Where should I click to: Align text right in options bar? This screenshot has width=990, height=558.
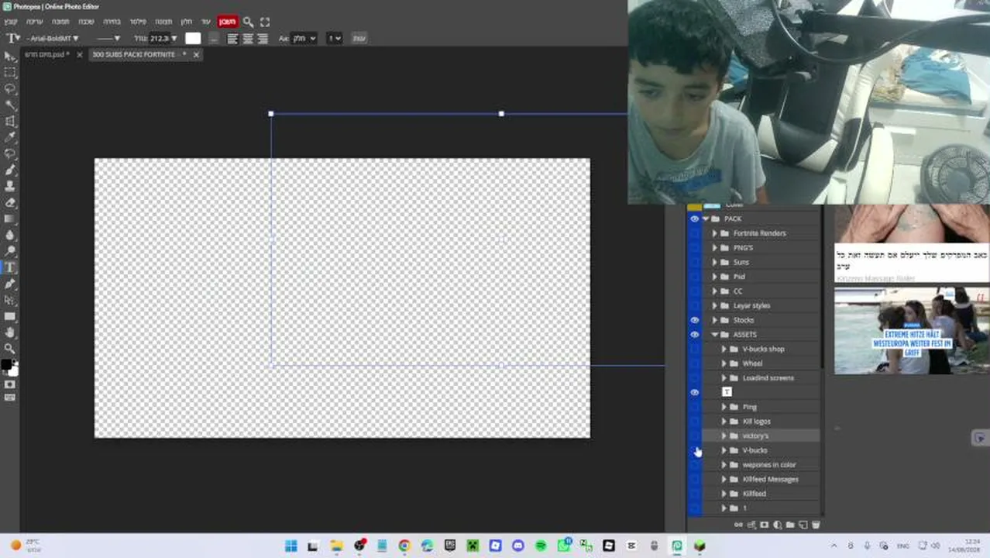pyautogui.click(x=263, y=38)
